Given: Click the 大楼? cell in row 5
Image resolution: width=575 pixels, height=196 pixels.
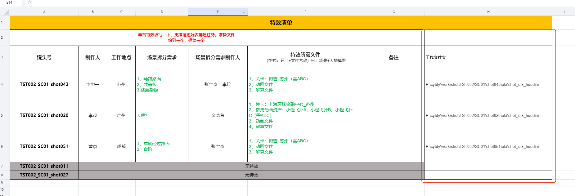Looking at the screenshot, I should 161,115.
